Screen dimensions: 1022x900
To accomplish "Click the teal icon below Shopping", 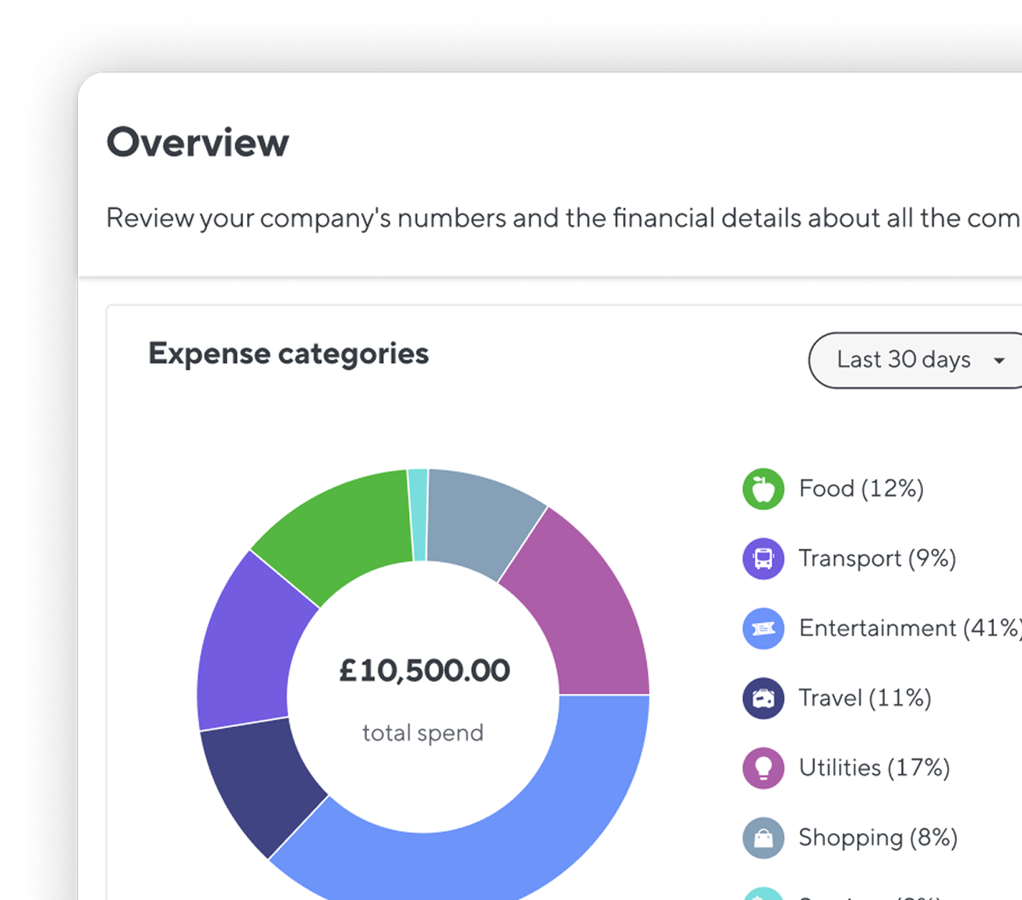I will [763, 894].
